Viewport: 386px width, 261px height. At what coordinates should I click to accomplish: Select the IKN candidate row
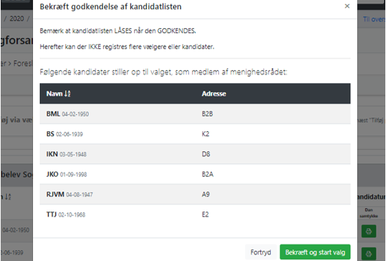(x=195, y=154)
